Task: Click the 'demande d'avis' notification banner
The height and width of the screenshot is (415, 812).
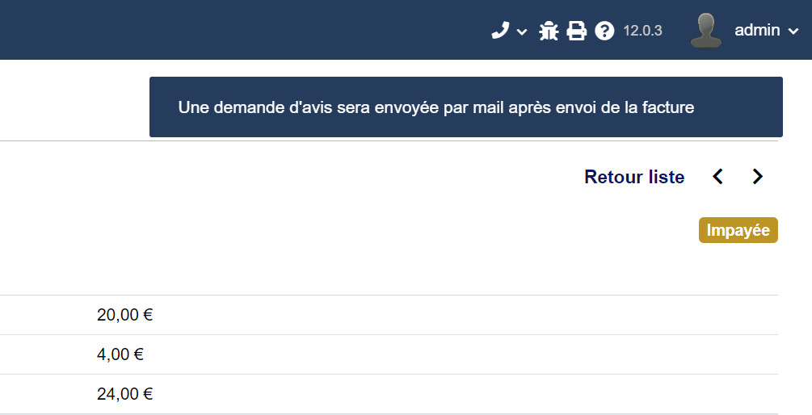Action: click(x=466, y=107)
